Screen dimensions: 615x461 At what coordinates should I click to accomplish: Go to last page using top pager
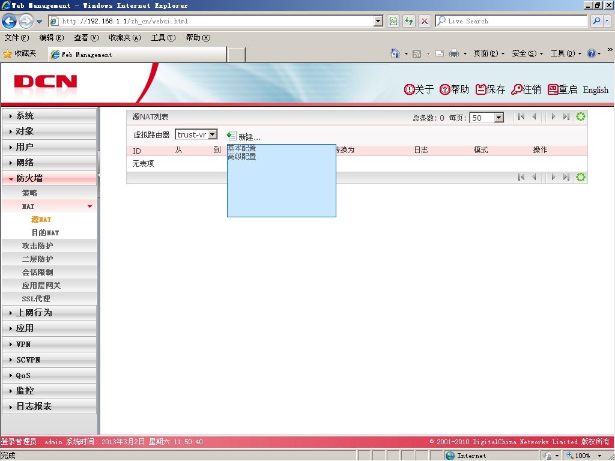click(x=566, y=116)
